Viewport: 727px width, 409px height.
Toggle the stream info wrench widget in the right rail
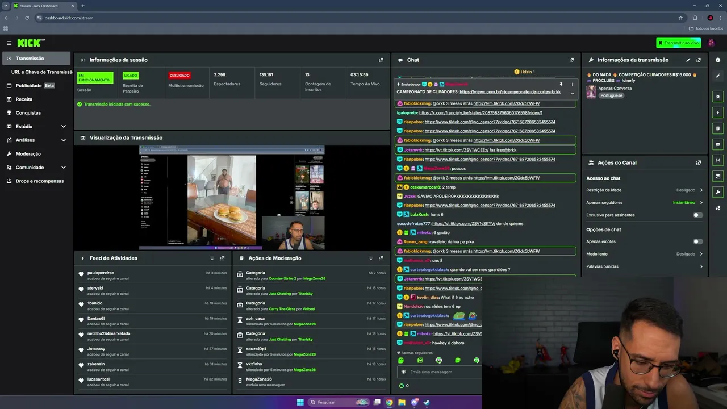point(718,192)
